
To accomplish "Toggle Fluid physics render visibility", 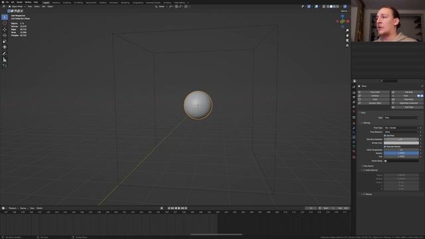I will click(x=422, y=96).
